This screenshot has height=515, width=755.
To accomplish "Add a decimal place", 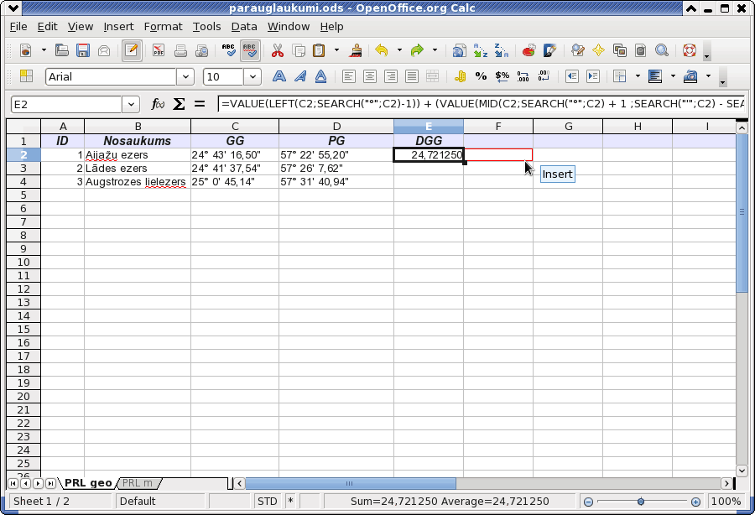I will click(x=523, y=76).
